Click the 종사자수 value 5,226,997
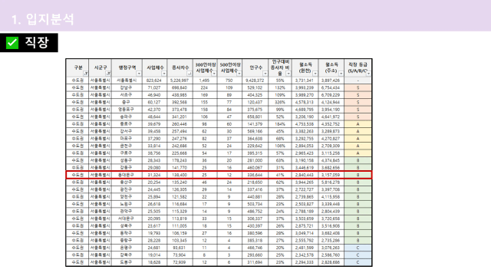491x276 pixels. click(179, 80)
